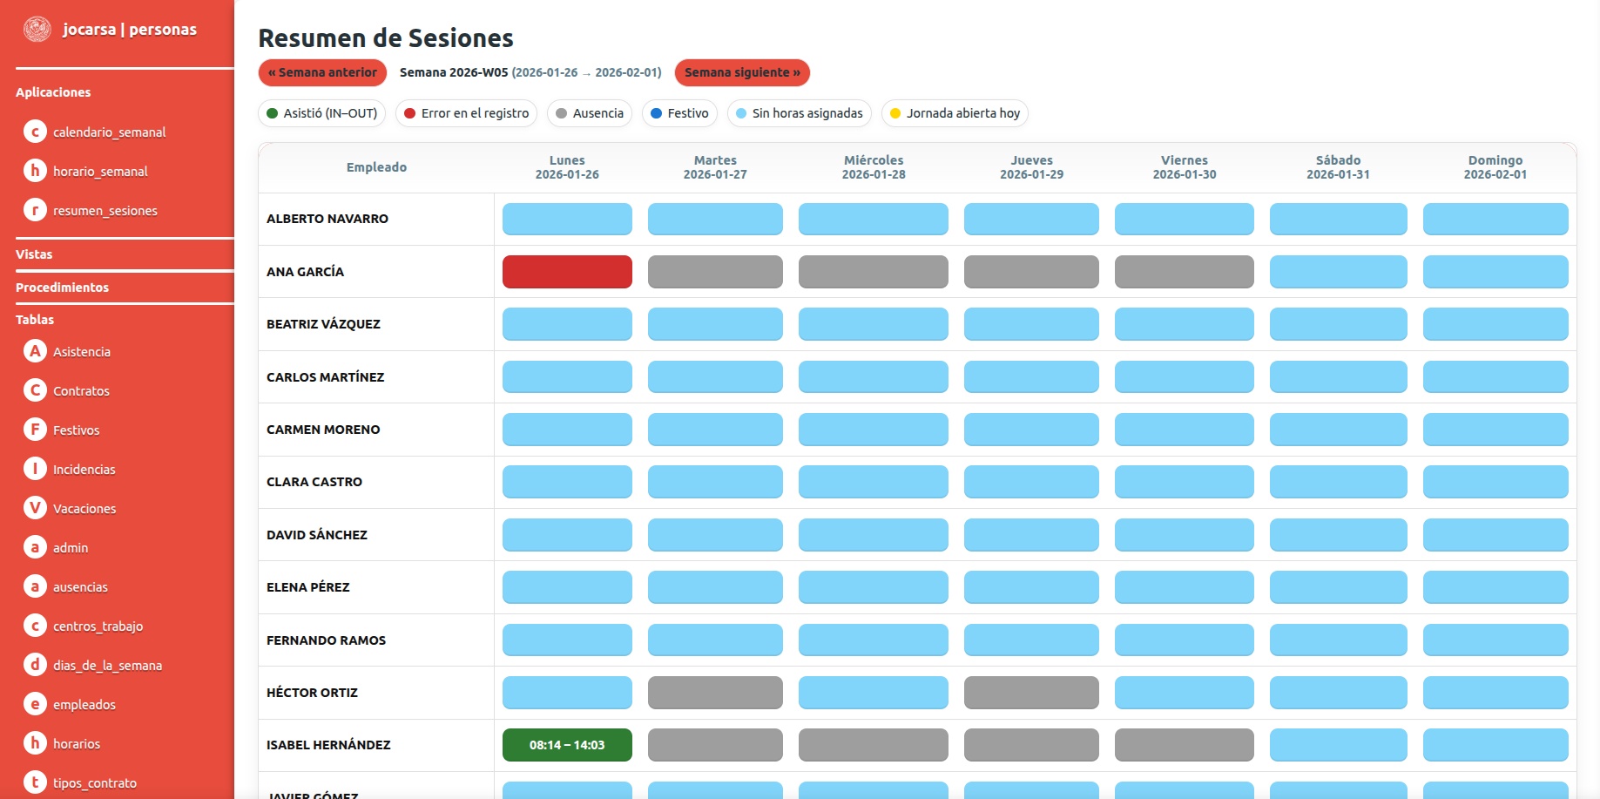Go to 'Semana anterior'
This screenshot has height=799, width=1600.
click(x=322, y=72)
